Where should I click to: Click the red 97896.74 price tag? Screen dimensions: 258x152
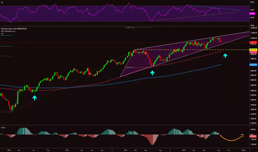253,42
